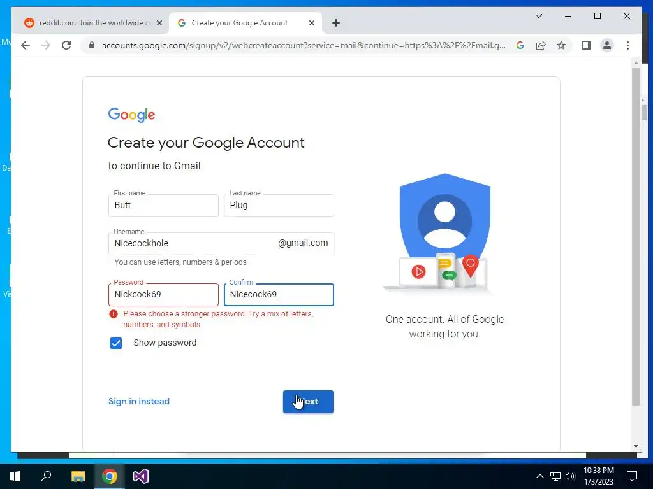Minimize the Chrome window
The image size is (653, 489).
568,16
